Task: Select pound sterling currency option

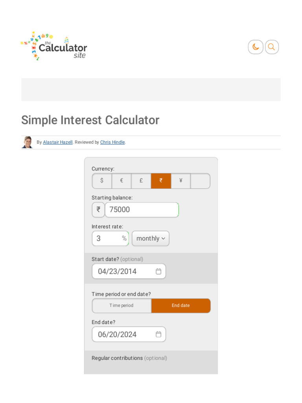Action: (141, 181)
